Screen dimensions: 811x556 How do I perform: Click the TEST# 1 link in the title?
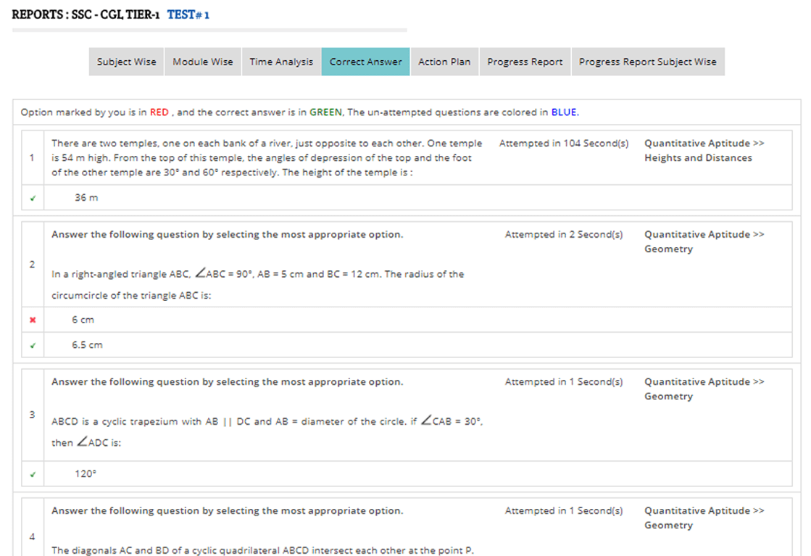(x=188, y=14)
